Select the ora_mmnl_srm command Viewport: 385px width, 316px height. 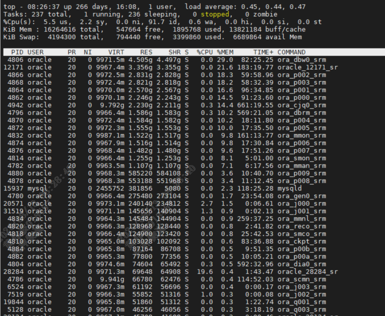tap(302, 219)
